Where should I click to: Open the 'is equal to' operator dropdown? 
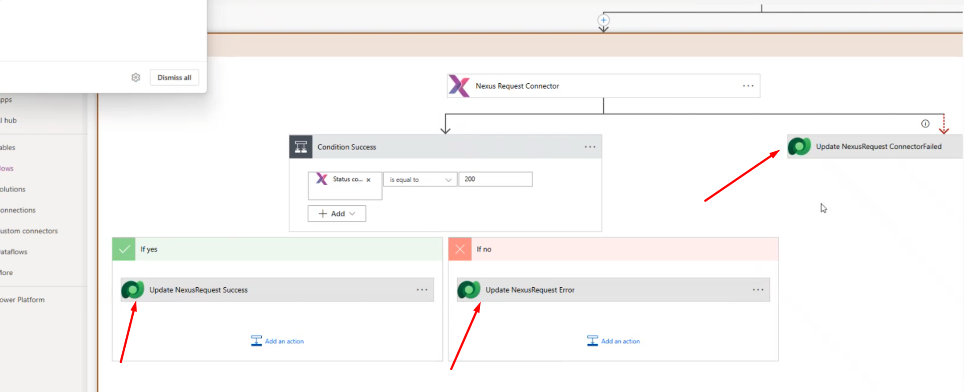420,180
